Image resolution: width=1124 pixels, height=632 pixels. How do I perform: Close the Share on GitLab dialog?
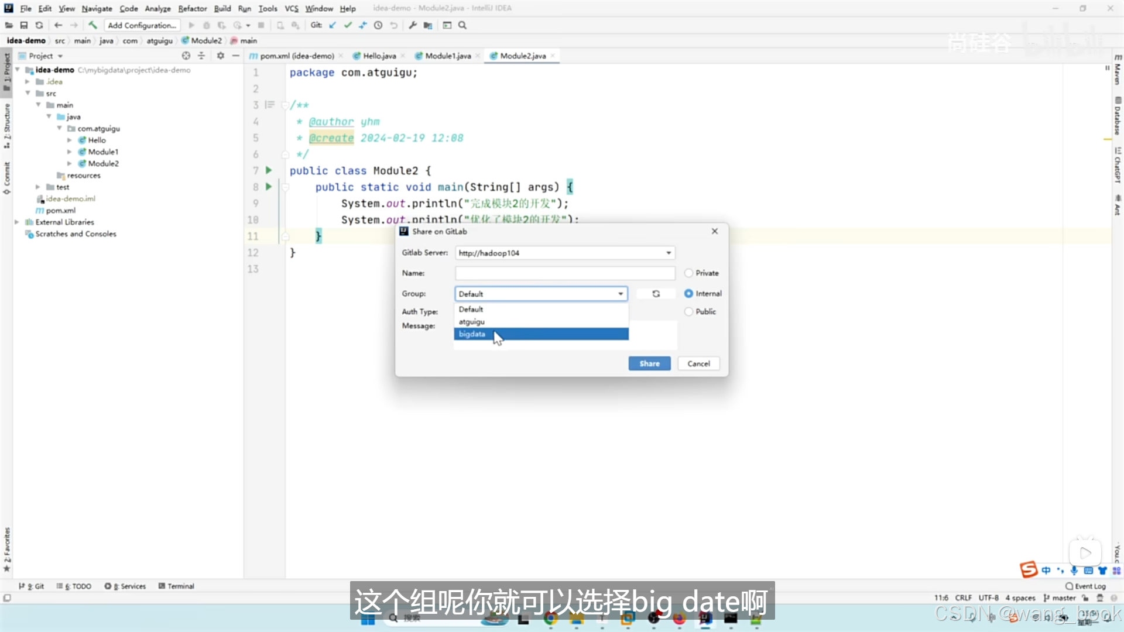click(715, 231)
